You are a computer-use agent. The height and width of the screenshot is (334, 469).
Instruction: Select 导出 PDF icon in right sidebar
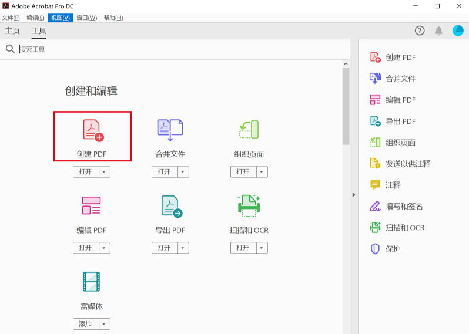[375, 121]
